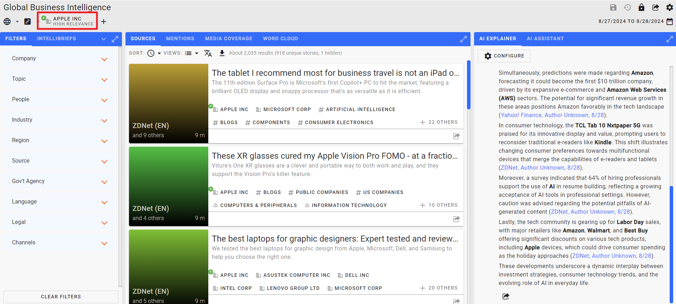Click the Artificial Intelligence topic tag

(357, 109)
